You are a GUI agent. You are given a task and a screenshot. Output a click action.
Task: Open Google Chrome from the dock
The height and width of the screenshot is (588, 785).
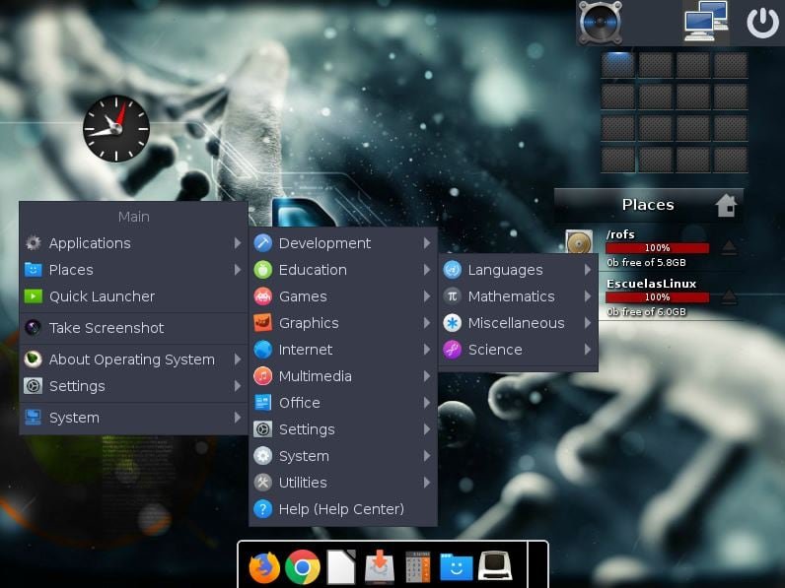point(303,567)
